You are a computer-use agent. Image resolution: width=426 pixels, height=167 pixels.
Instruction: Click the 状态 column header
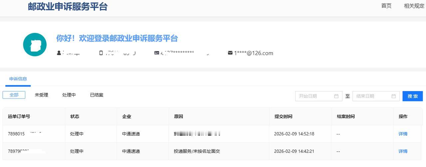click(75, 116)
